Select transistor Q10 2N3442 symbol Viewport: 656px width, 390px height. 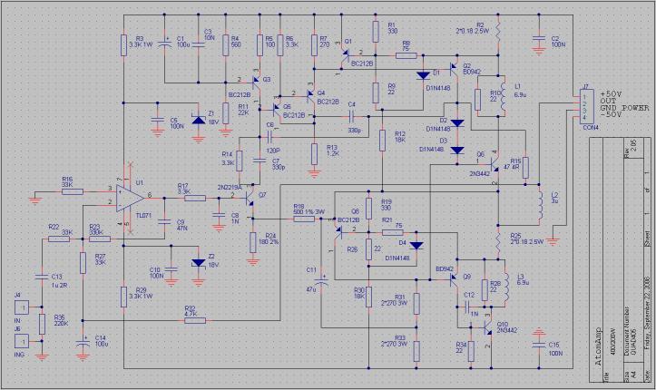coord(488,327)
